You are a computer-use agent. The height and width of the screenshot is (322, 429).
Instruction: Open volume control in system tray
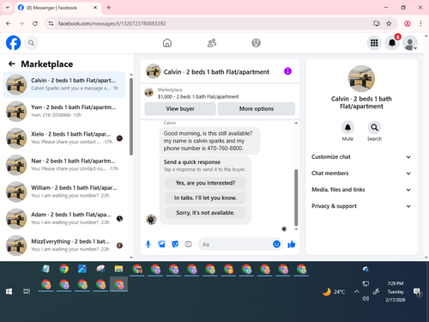click(366, 299)
